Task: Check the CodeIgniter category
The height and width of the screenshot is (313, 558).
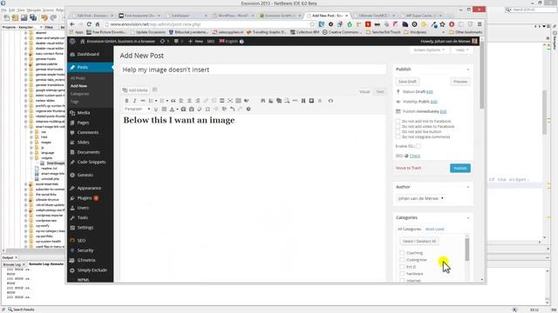Action: 402,260
